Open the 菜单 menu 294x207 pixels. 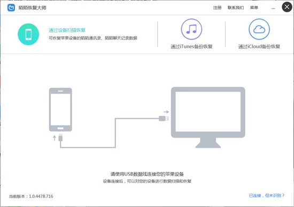[254, 7]
